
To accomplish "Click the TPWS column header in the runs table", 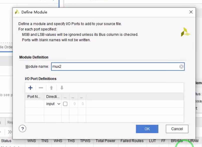I will click(x=85, y=141).
